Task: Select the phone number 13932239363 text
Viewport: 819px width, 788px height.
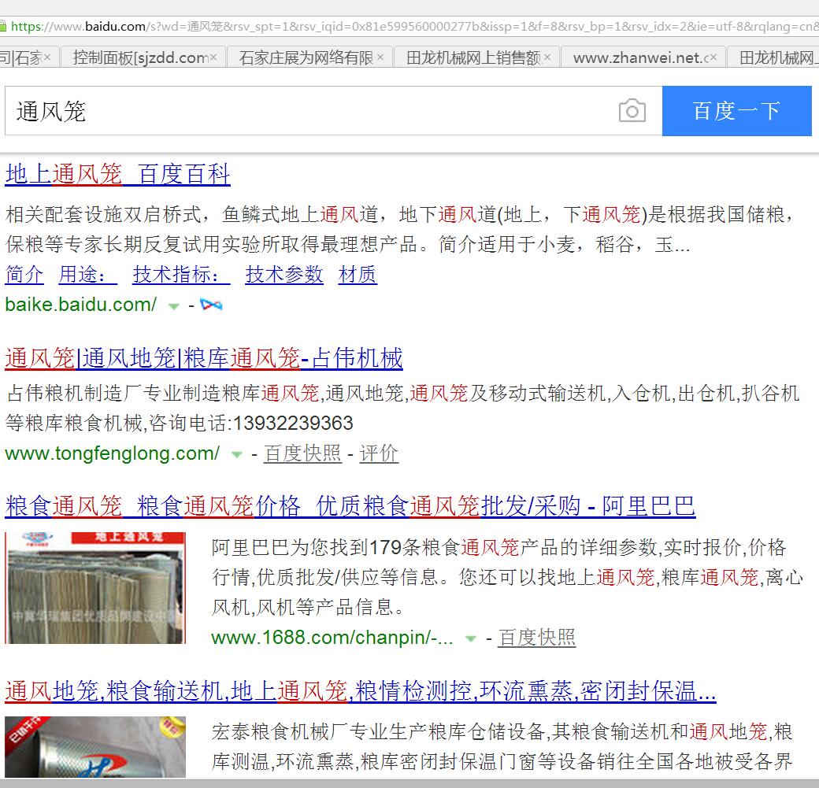Action: tap(293, 423)
